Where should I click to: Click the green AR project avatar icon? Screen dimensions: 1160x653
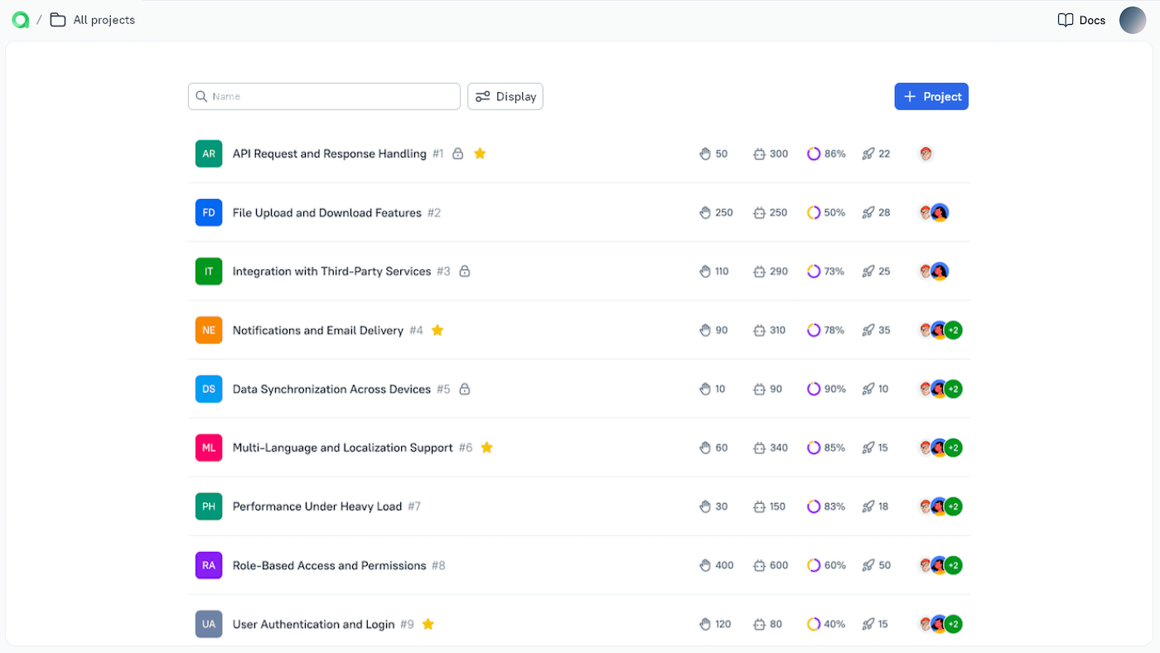209,153
